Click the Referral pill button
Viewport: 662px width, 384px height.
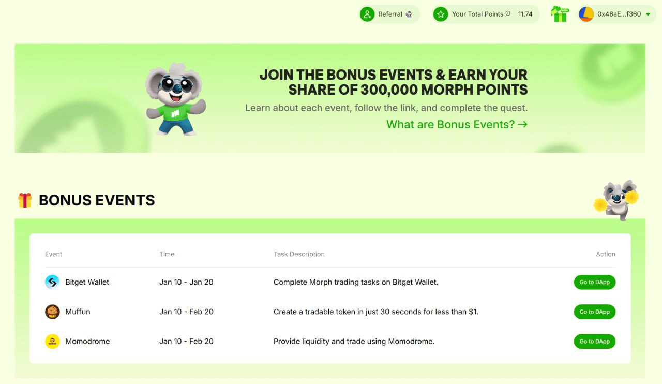coord(390,14)
